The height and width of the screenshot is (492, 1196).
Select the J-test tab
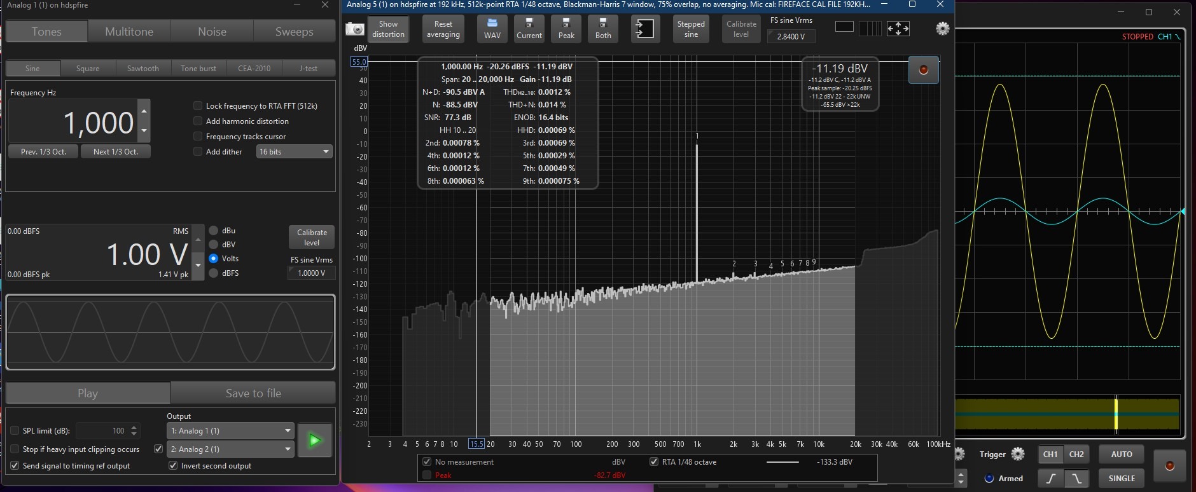tap(309, 68)
